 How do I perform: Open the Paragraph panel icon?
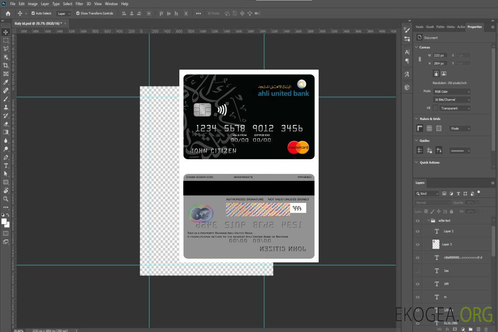pos(407,61)
